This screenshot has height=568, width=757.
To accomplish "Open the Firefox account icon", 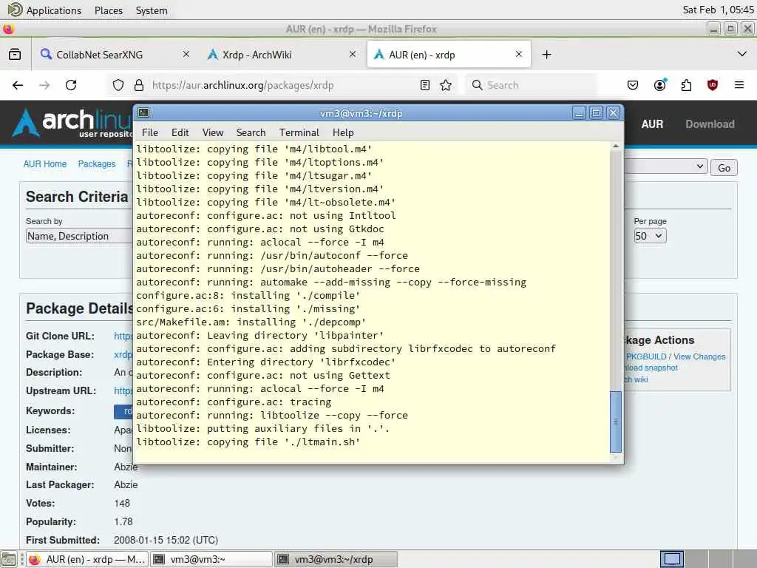I will click(659, 85).
